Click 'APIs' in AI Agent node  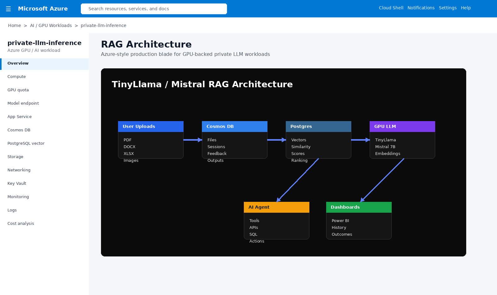coord(253,228)
